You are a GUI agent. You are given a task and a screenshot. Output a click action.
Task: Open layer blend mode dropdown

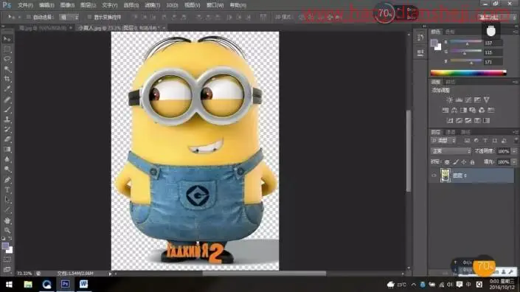click(451, 151)
